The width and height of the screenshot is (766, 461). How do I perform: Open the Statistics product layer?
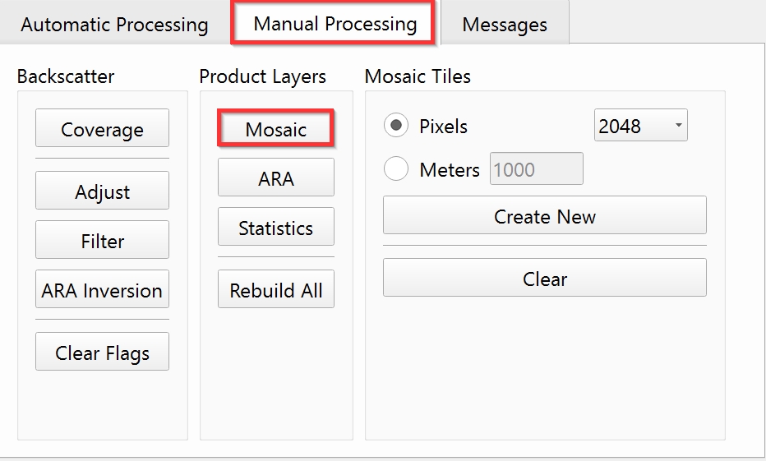pos(275,228)
